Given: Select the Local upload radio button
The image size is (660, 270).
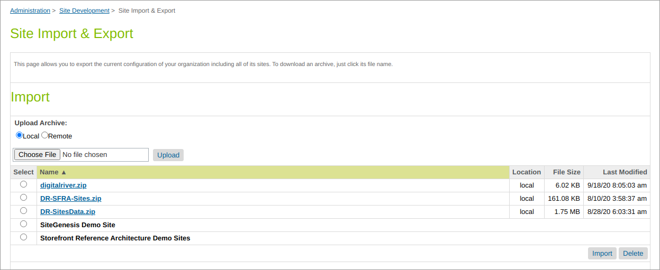Looking at the screenshot, I should (20, 135).
